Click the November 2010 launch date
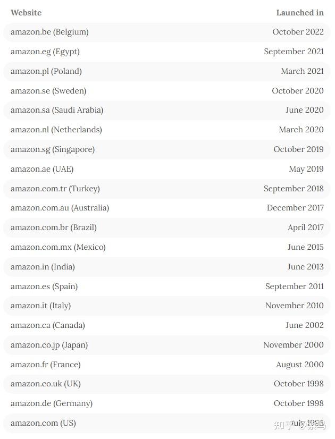This screenshot has height=439, width=335. 294,306
